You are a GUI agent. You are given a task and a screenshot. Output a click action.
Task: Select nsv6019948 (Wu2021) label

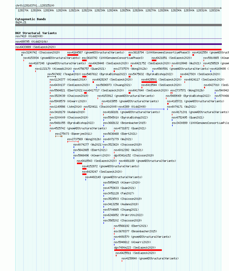click(x=186, y=63)
